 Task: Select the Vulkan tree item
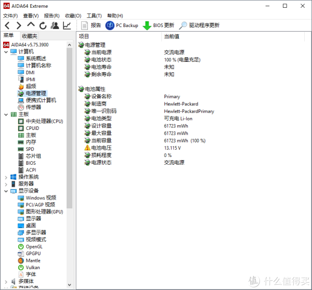(29, 267)
